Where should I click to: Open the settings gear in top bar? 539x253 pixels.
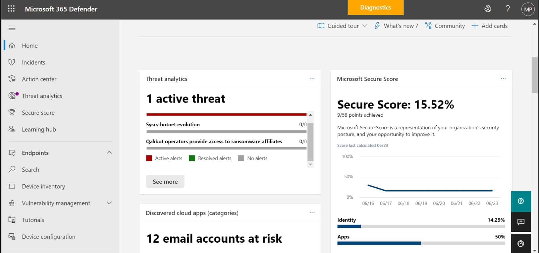488,9
